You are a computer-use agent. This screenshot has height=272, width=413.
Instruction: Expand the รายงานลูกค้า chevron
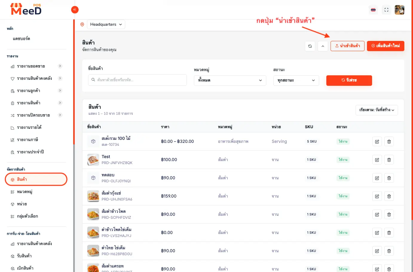60,91
